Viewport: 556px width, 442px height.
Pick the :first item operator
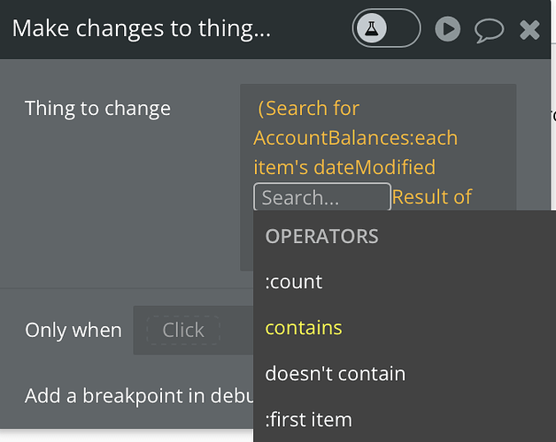308,419
